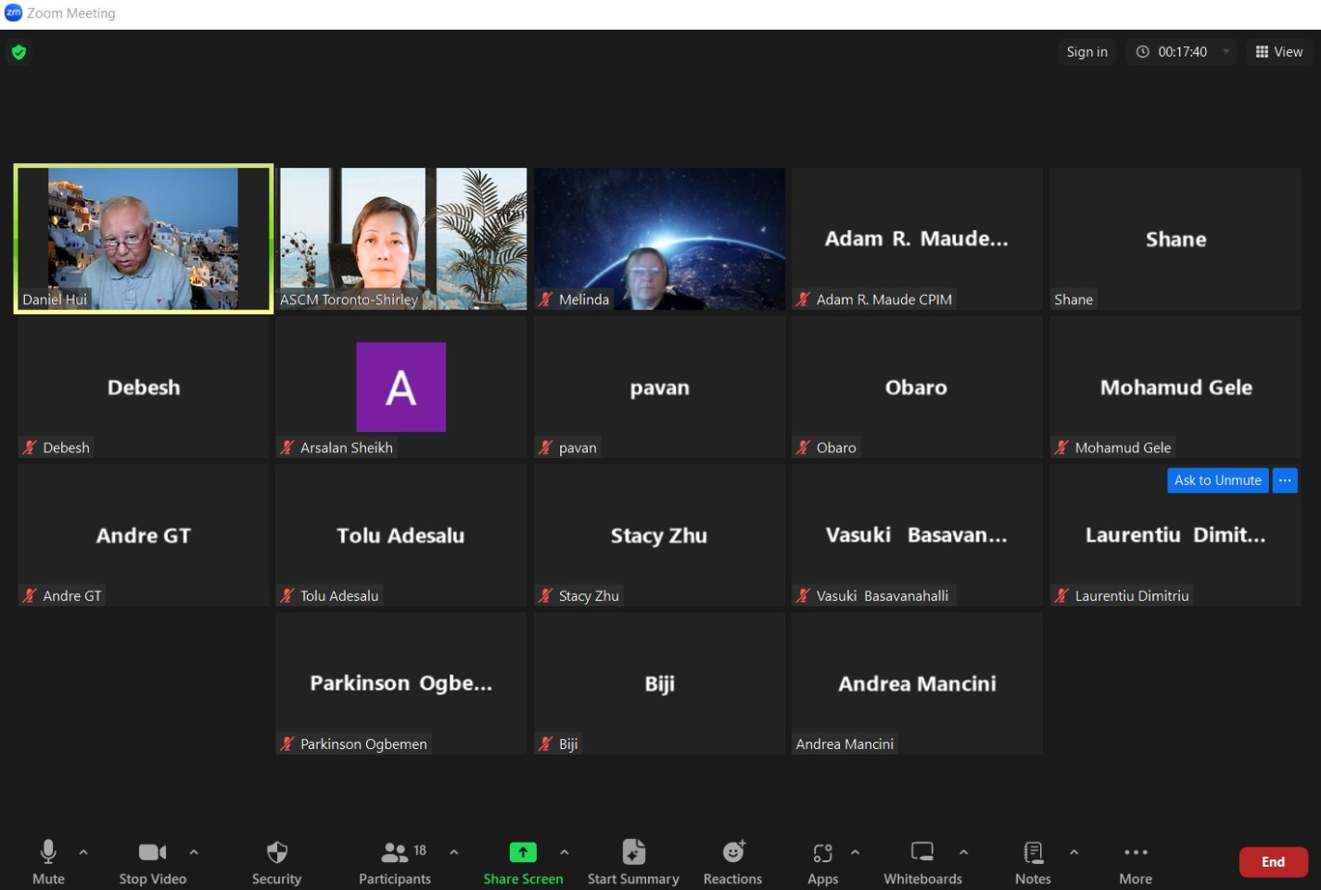
Task: Select Daniel Hui's video thumbnail
Action: tap(144, 239)
